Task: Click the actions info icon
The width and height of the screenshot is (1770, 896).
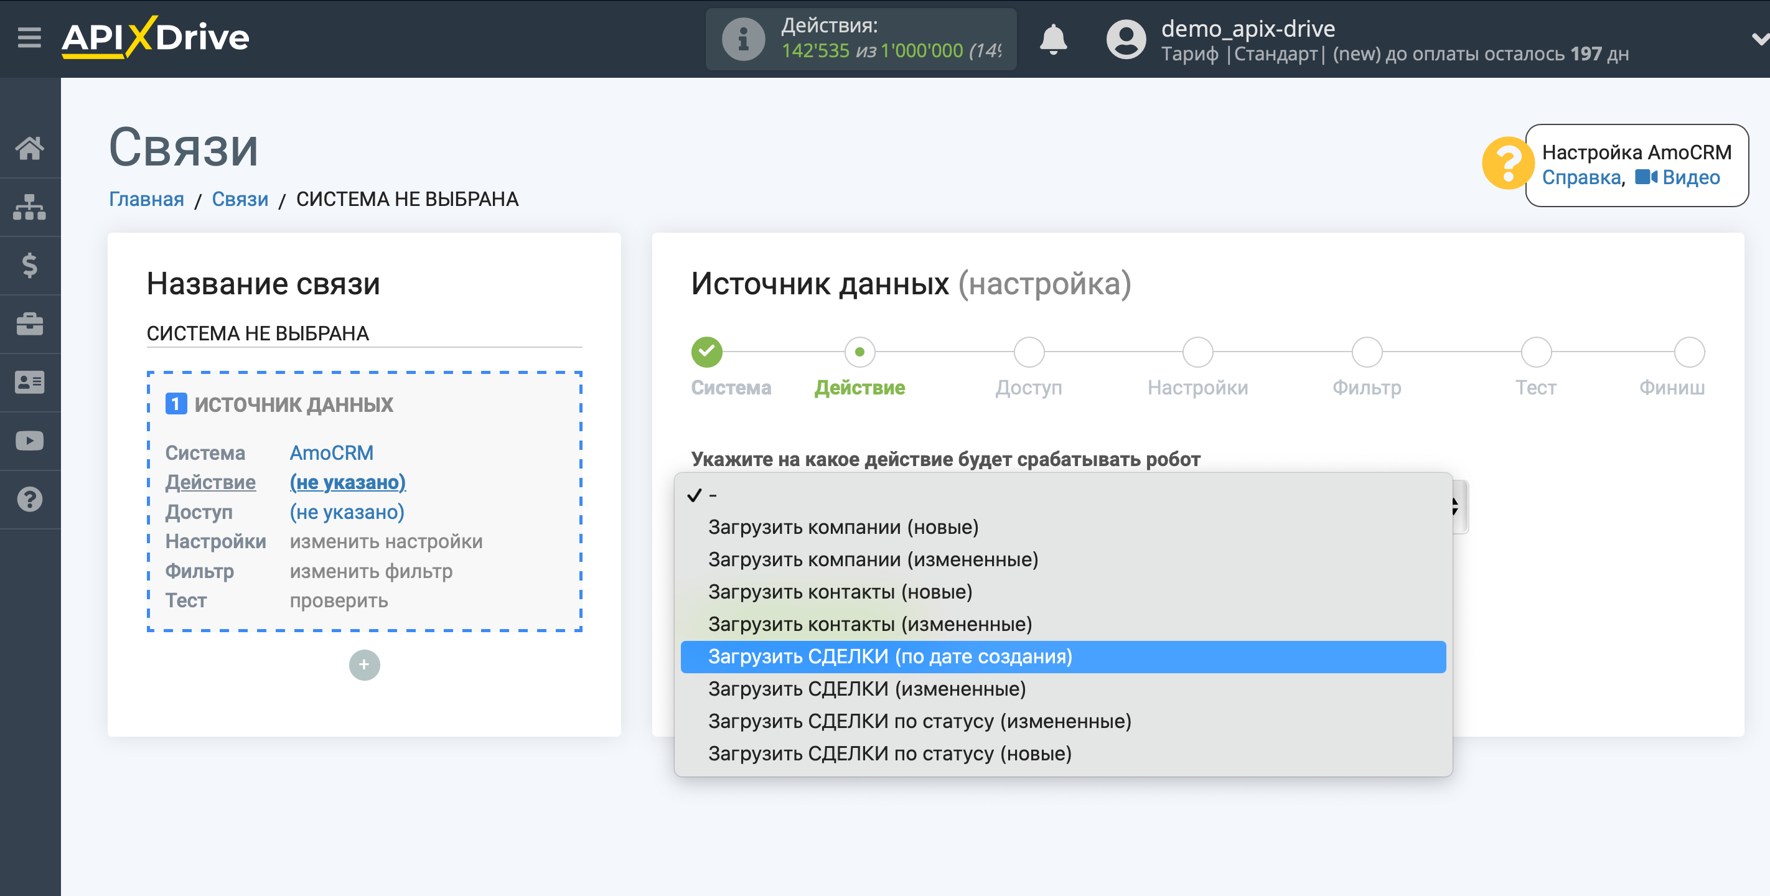Action: point(742,39)
